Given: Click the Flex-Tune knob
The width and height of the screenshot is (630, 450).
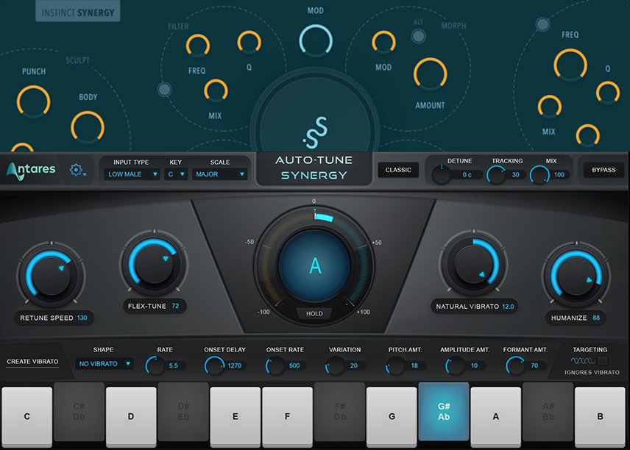Looking at the screenshot, I should (154, 264).
